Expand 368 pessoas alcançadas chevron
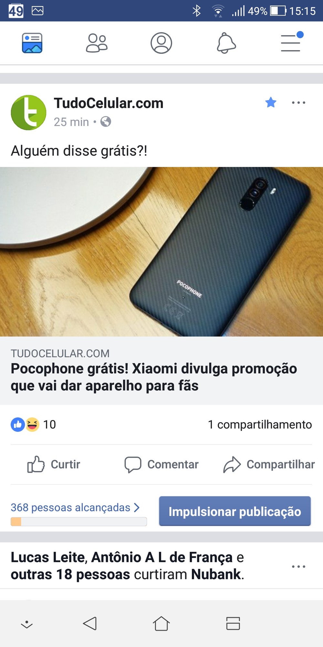This screenshot has height=647, width=323. [137, 508]
